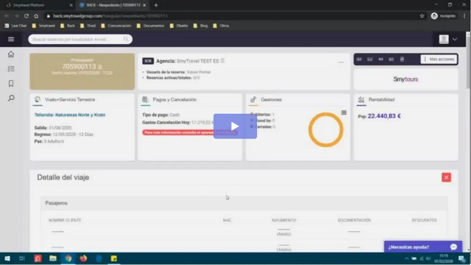Open the three-dot menu on Agencia card
Screen dimensions: 471x265
tap(341, 62)
